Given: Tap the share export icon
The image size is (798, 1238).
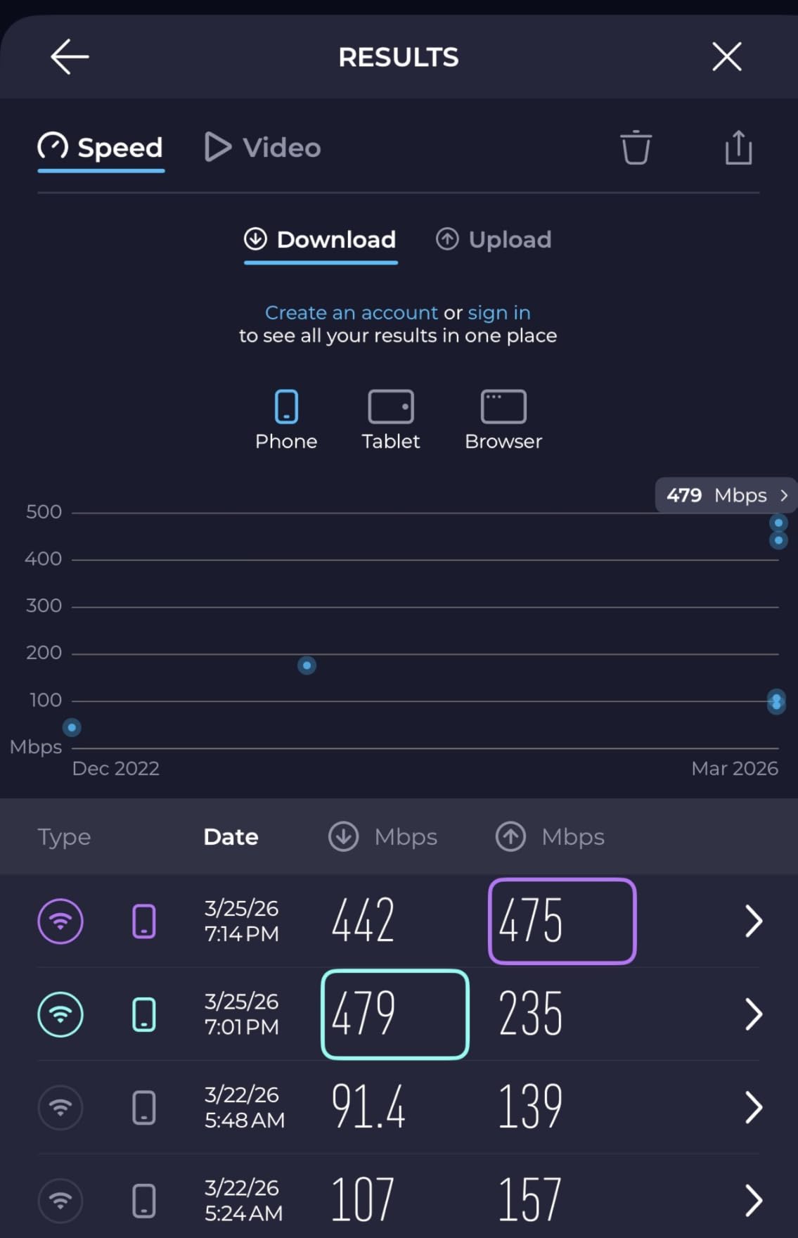Looking at the screenshot, I should pyautogui.click(x=738, y=148).
